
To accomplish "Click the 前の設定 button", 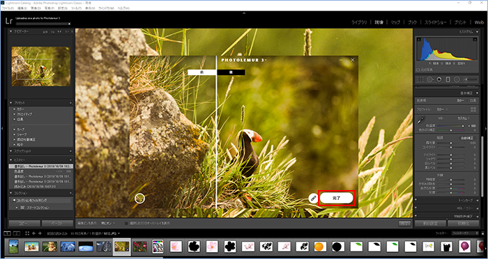I will [430, 223].
